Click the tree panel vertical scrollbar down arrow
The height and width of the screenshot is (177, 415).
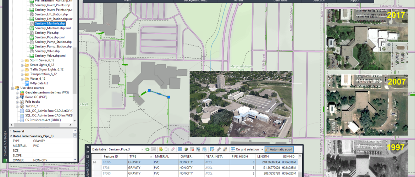pos(74,120)
